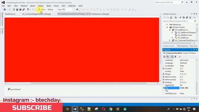Click the Save All toolbar icon

24,10
